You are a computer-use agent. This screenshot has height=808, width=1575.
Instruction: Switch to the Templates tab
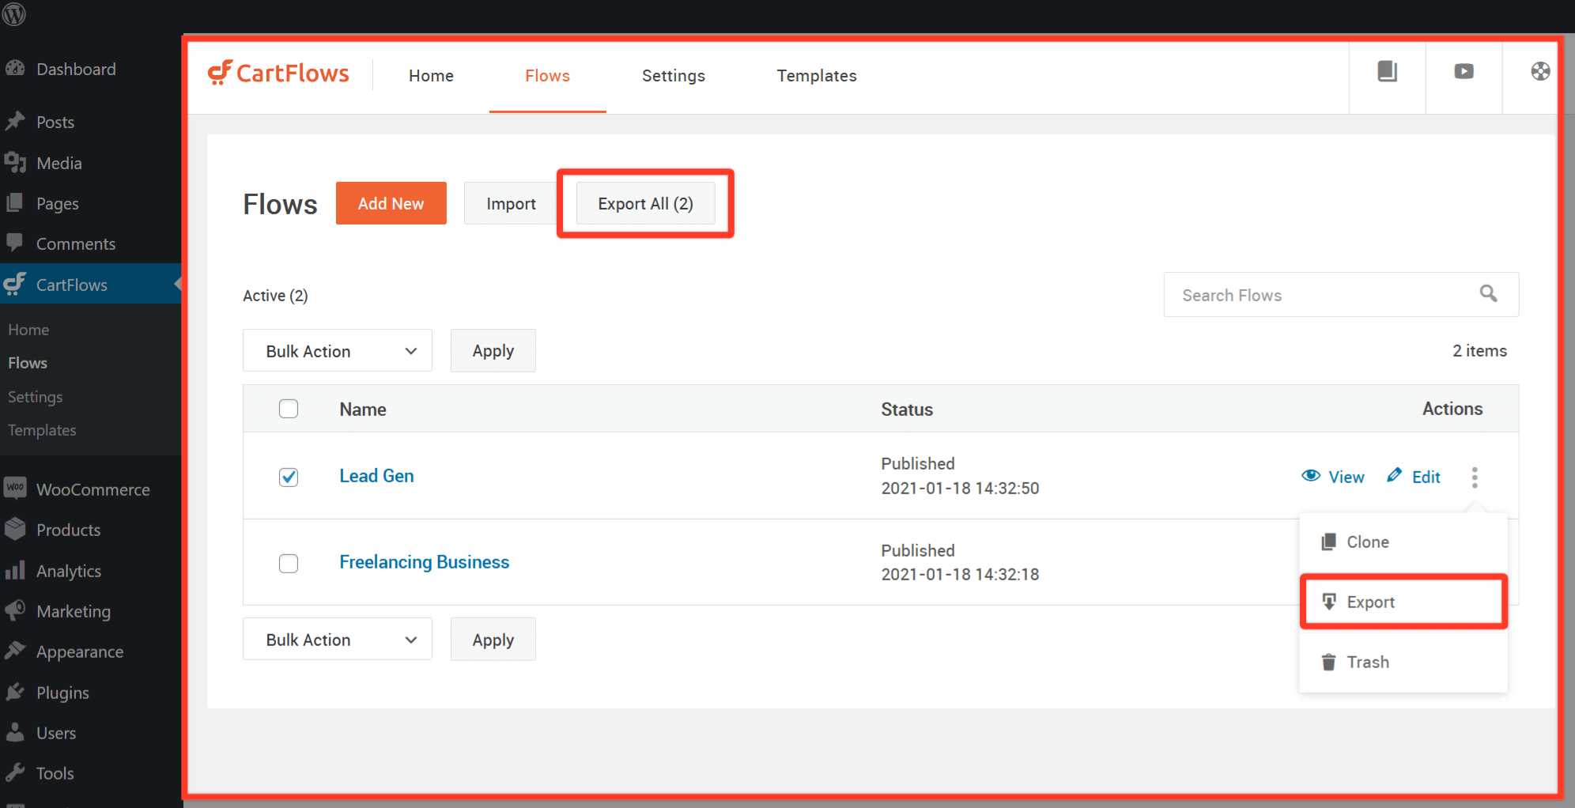[x=816, y=75]
